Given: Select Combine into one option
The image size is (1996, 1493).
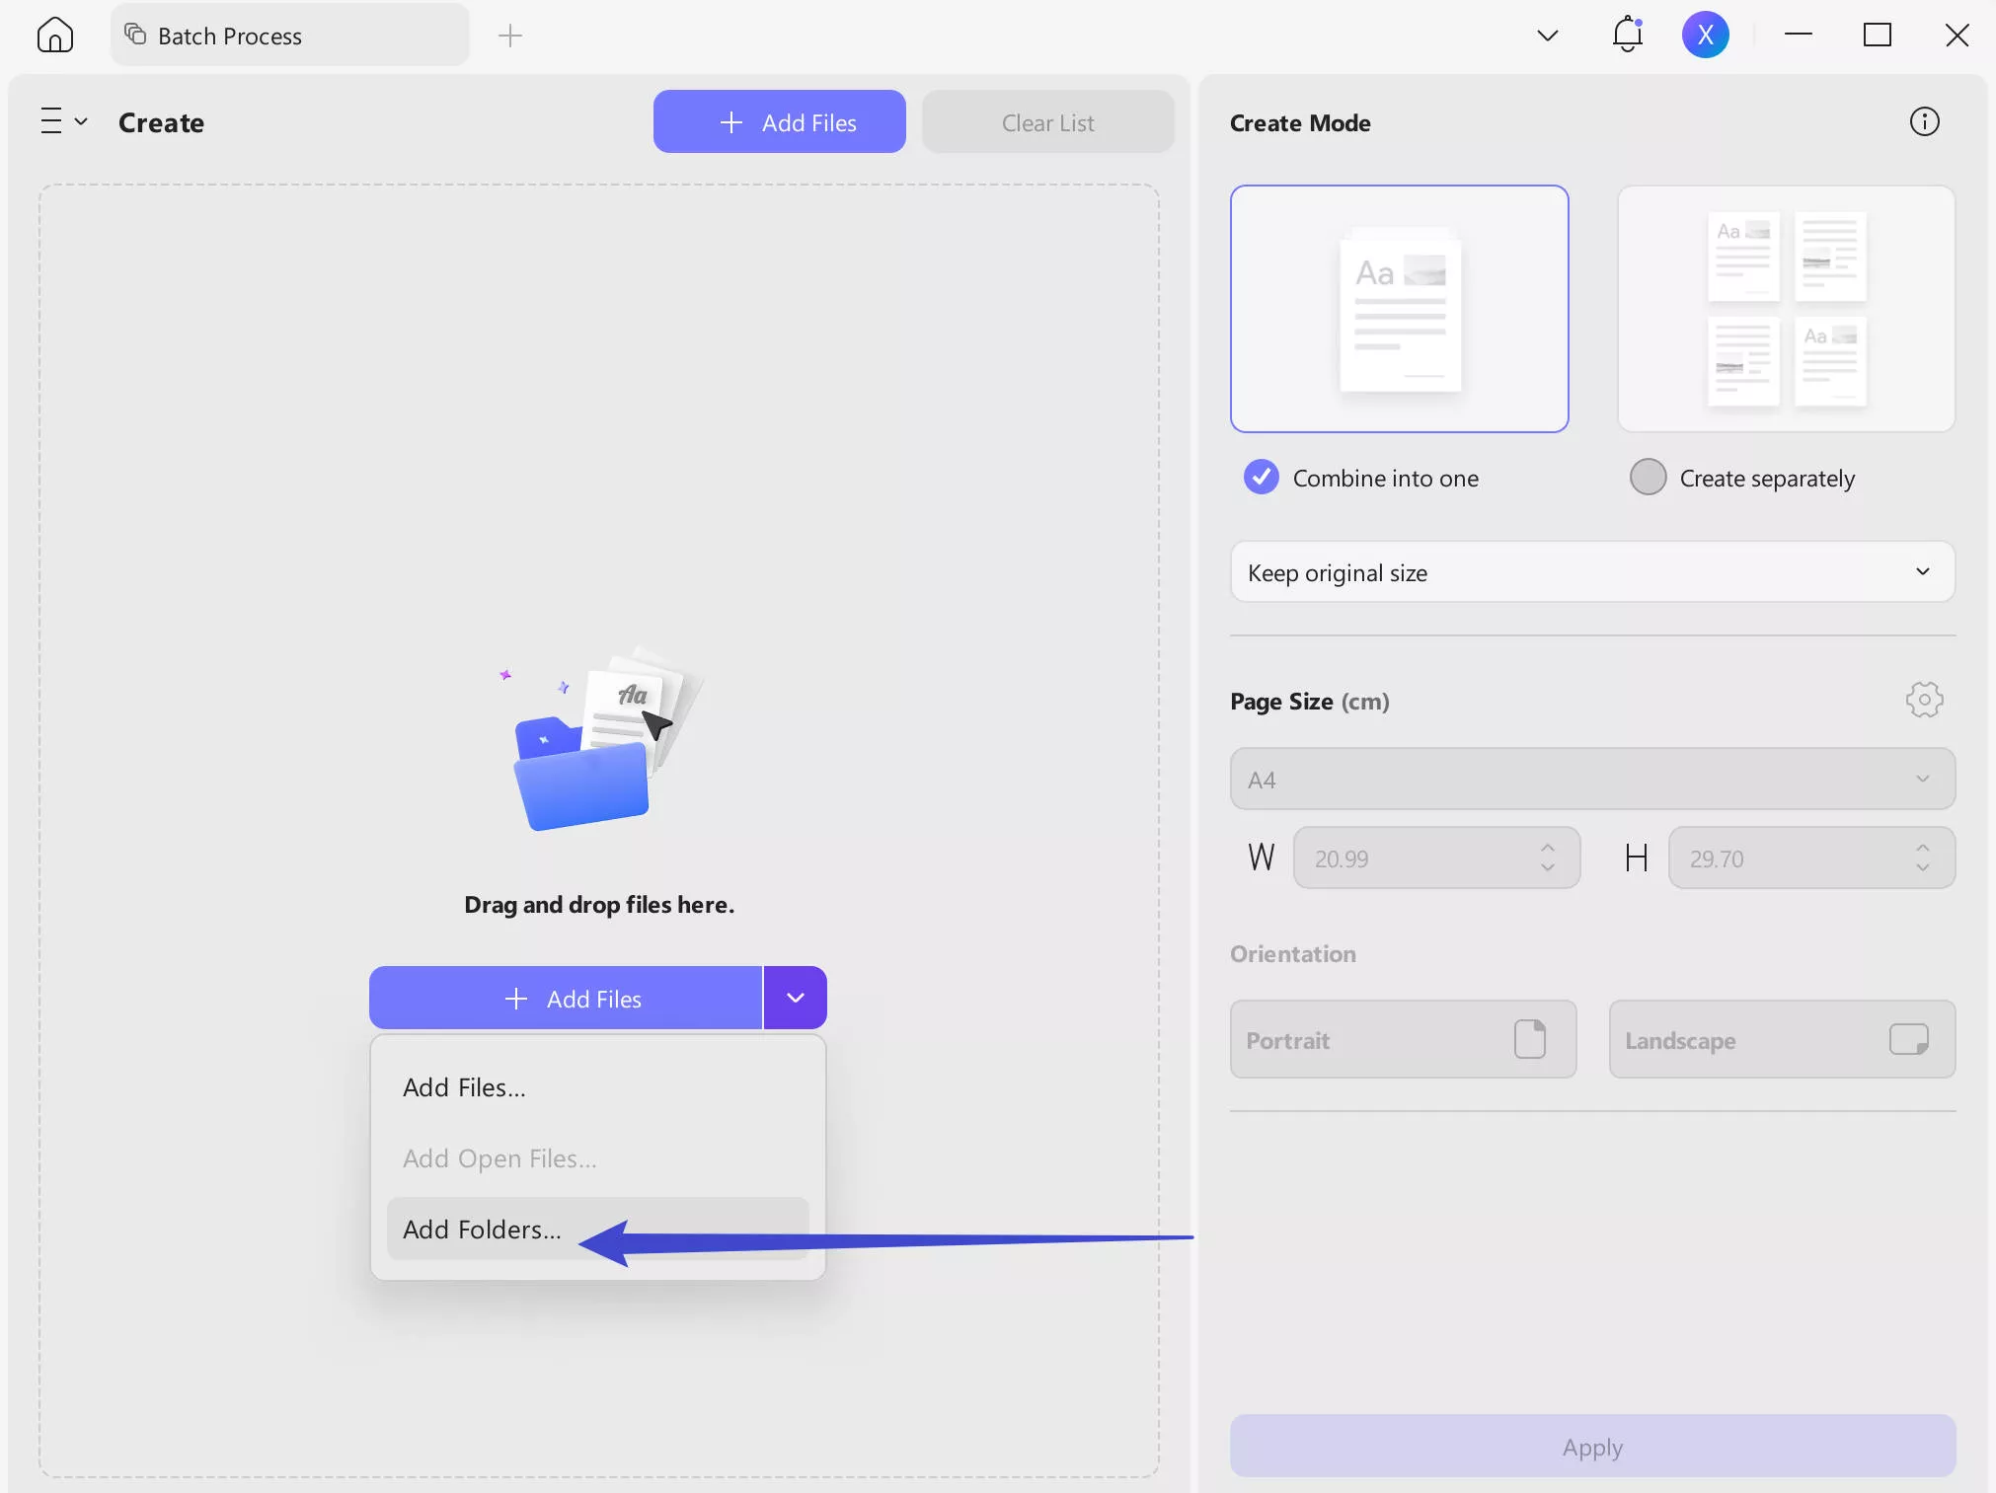Looking at the screenshot, I should click(1262, 478).
